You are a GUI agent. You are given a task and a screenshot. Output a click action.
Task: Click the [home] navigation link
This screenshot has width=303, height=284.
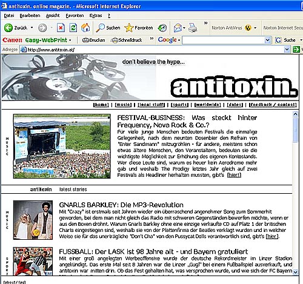pyautogui.click(x=101, y=105)
